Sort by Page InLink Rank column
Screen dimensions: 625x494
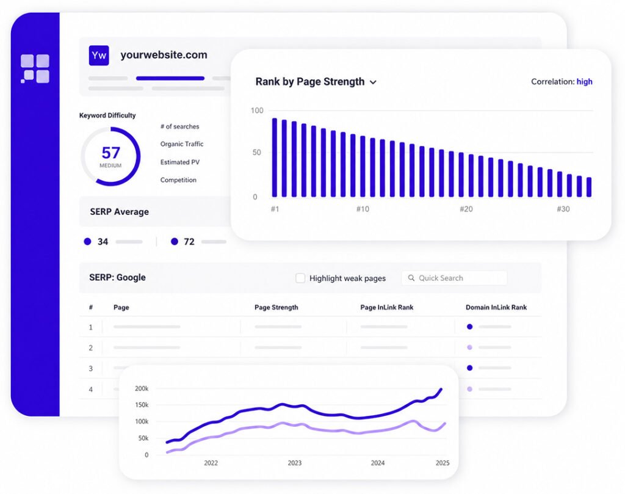386,307
